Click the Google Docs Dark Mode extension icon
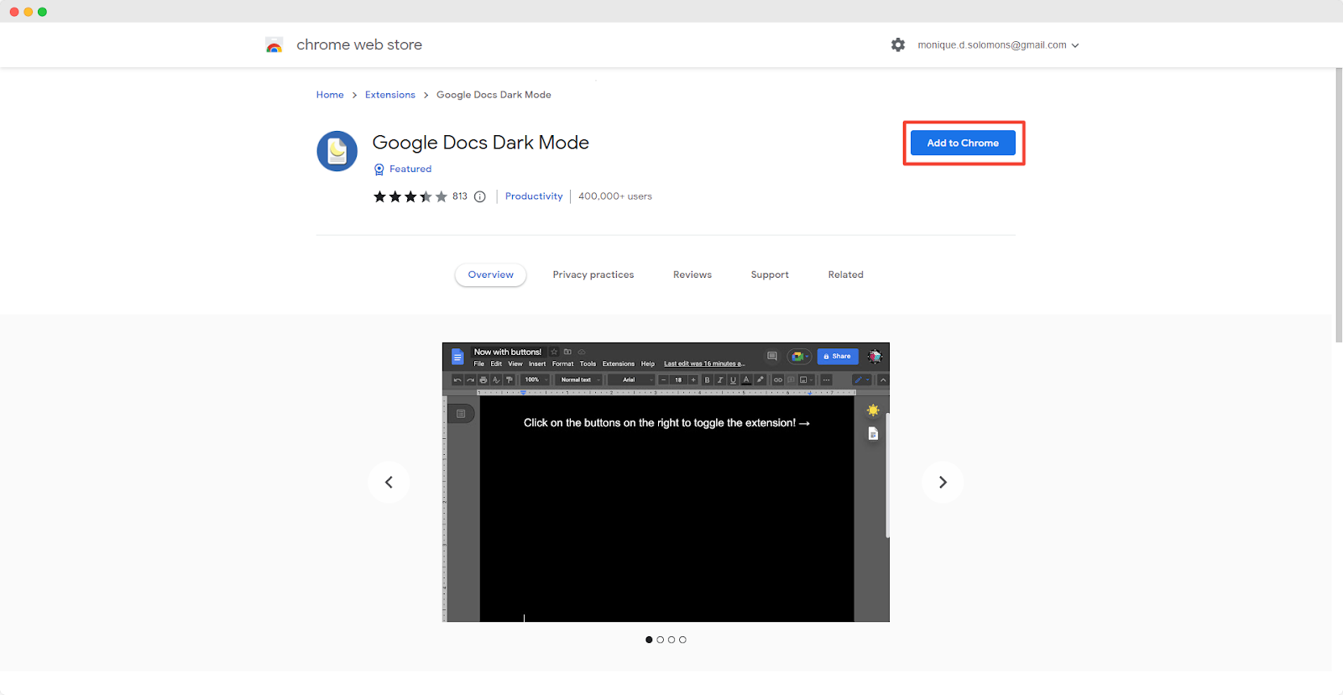The height and width of the screenshot is (695, 1343). point(337,151)
